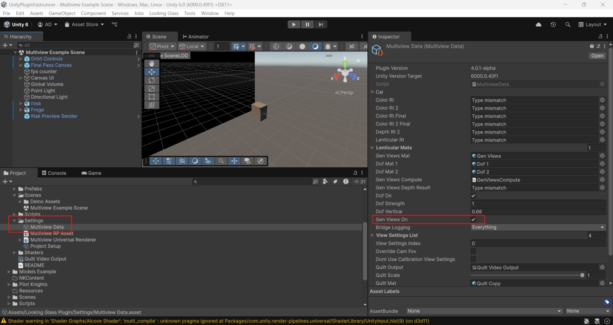Enable Override Cam Fov checkbox
The width and height of the screenshot is (613, 325).
[473, 251]
